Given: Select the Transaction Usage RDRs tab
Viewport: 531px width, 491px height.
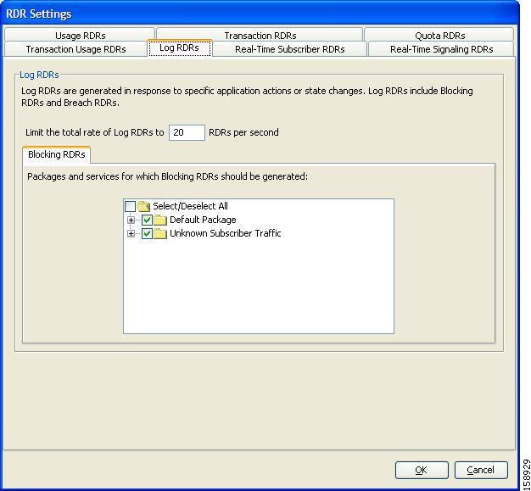Looking at the screenshot, I should 75,49.
